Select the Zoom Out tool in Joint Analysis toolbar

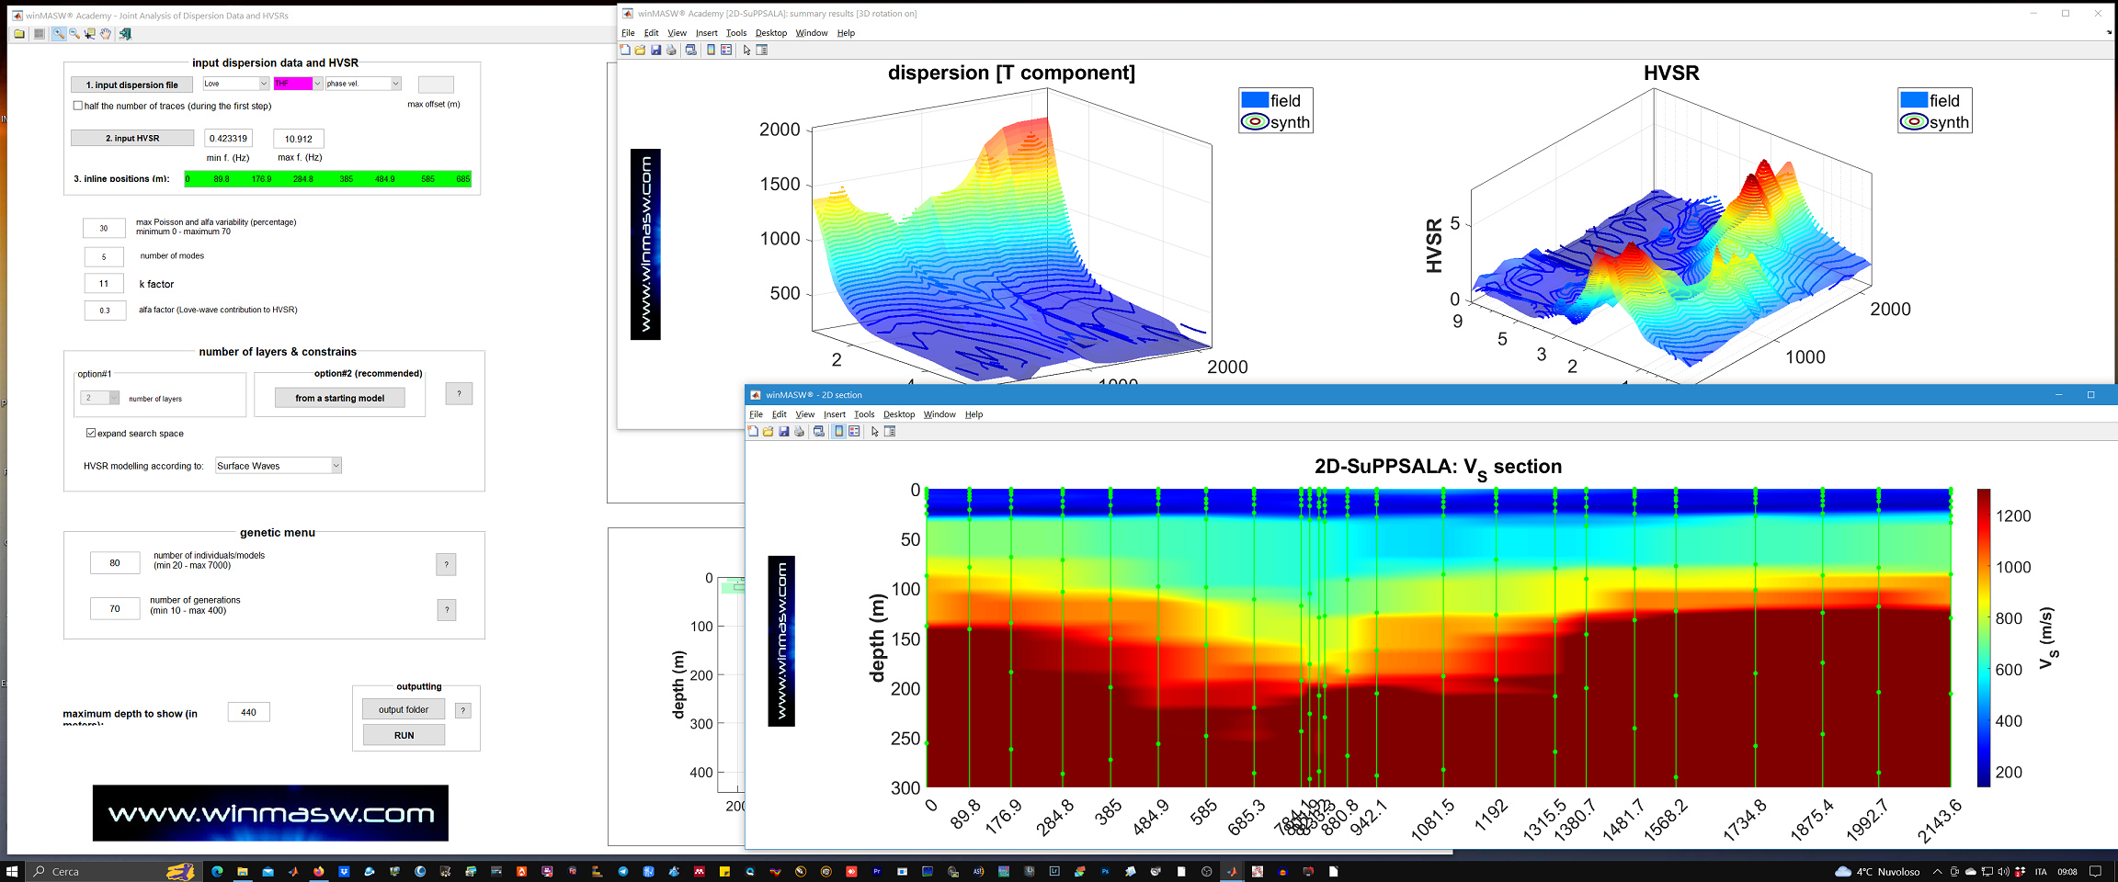[x=74, y=34]
